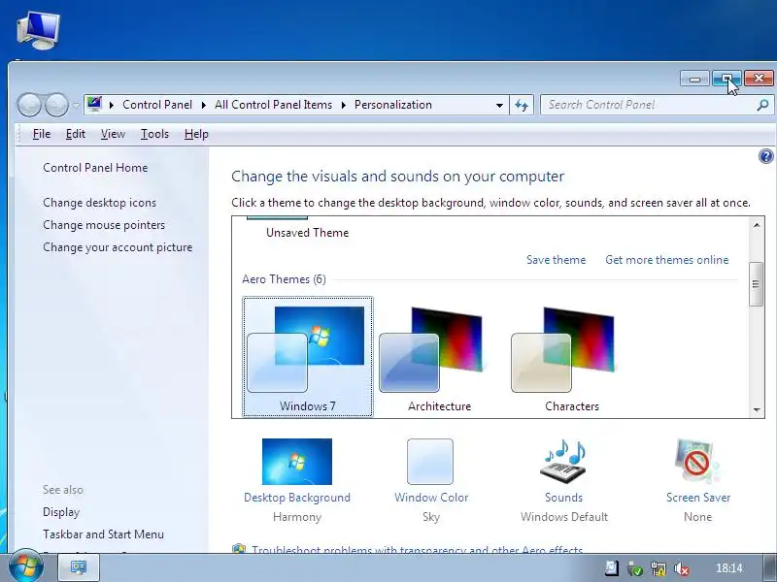The image size is (777, 582).
Task: Click Get more themes online link
Action: click(667, 260)
